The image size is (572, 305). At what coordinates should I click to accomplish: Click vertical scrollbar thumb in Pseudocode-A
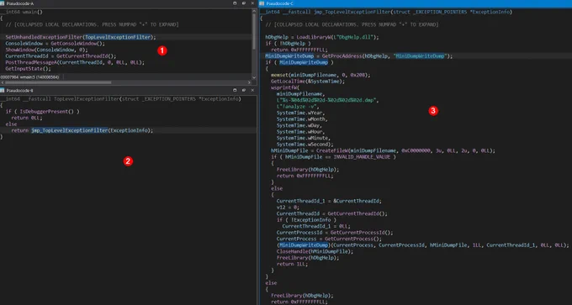(254, 33)
